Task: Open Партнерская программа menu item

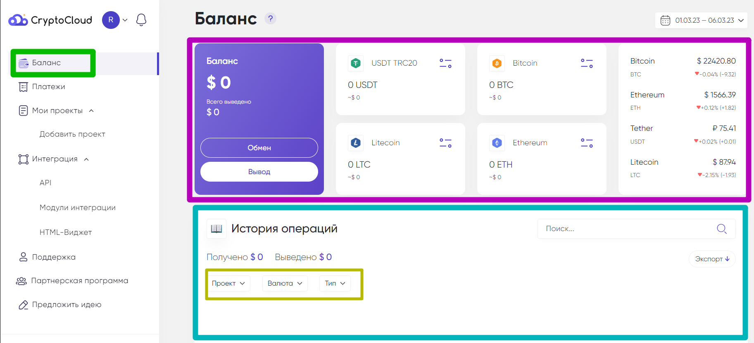Action: 79,281
